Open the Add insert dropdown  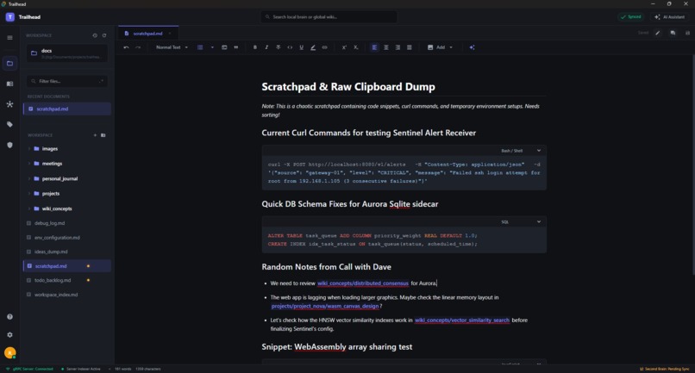440,47
